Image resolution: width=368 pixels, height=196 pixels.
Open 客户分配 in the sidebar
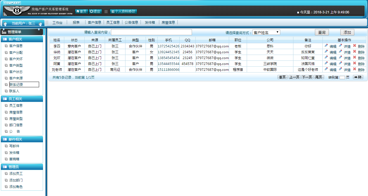coord(16,52)
